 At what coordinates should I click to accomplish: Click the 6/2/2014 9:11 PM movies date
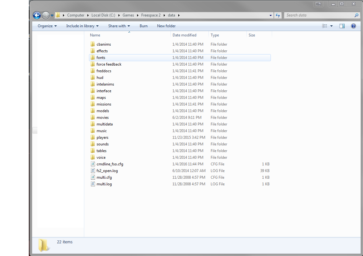tap(187, 117)
